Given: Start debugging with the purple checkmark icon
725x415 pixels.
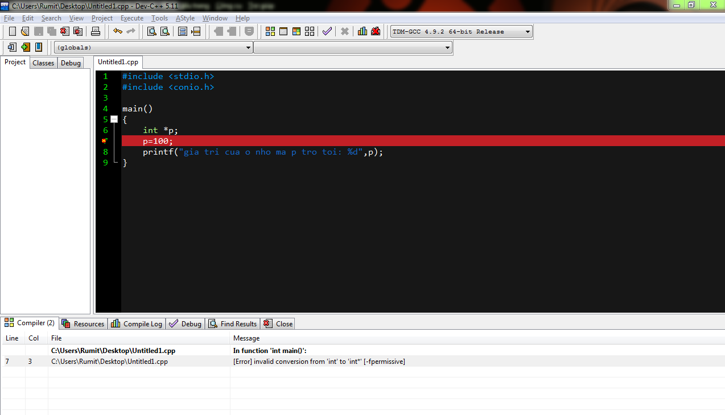Looking at the screenshot, I should (x=327, y=31).
